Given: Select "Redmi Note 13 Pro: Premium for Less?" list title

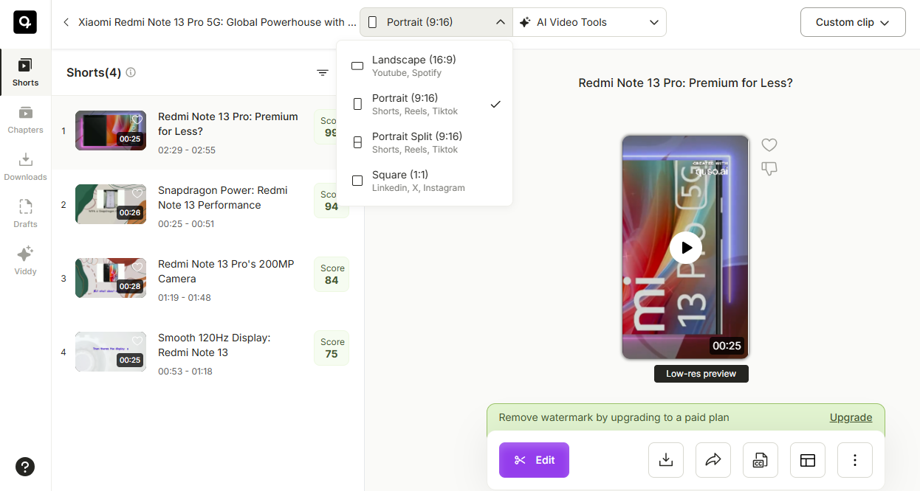Looking at the screenshot, I should coord(227,124).
